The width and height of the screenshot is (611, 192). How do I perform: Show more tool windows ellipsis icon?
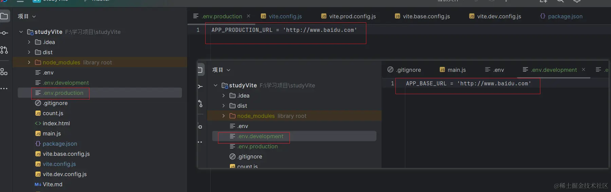4,89
